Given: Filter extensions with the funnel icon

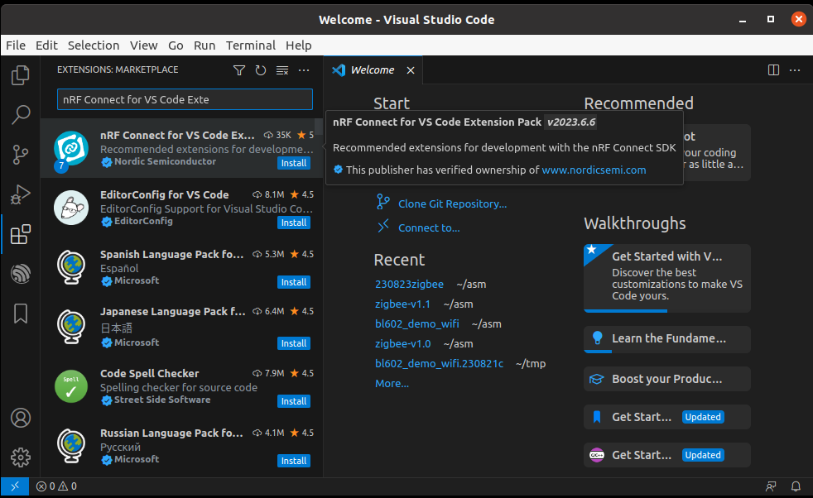Looking at the screenshot, I should pyautogui.click(x=239, y=70).
